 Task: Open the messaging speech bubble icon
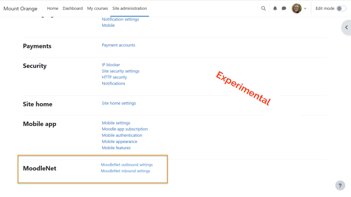pyautogui.click(x=284, y=9)
